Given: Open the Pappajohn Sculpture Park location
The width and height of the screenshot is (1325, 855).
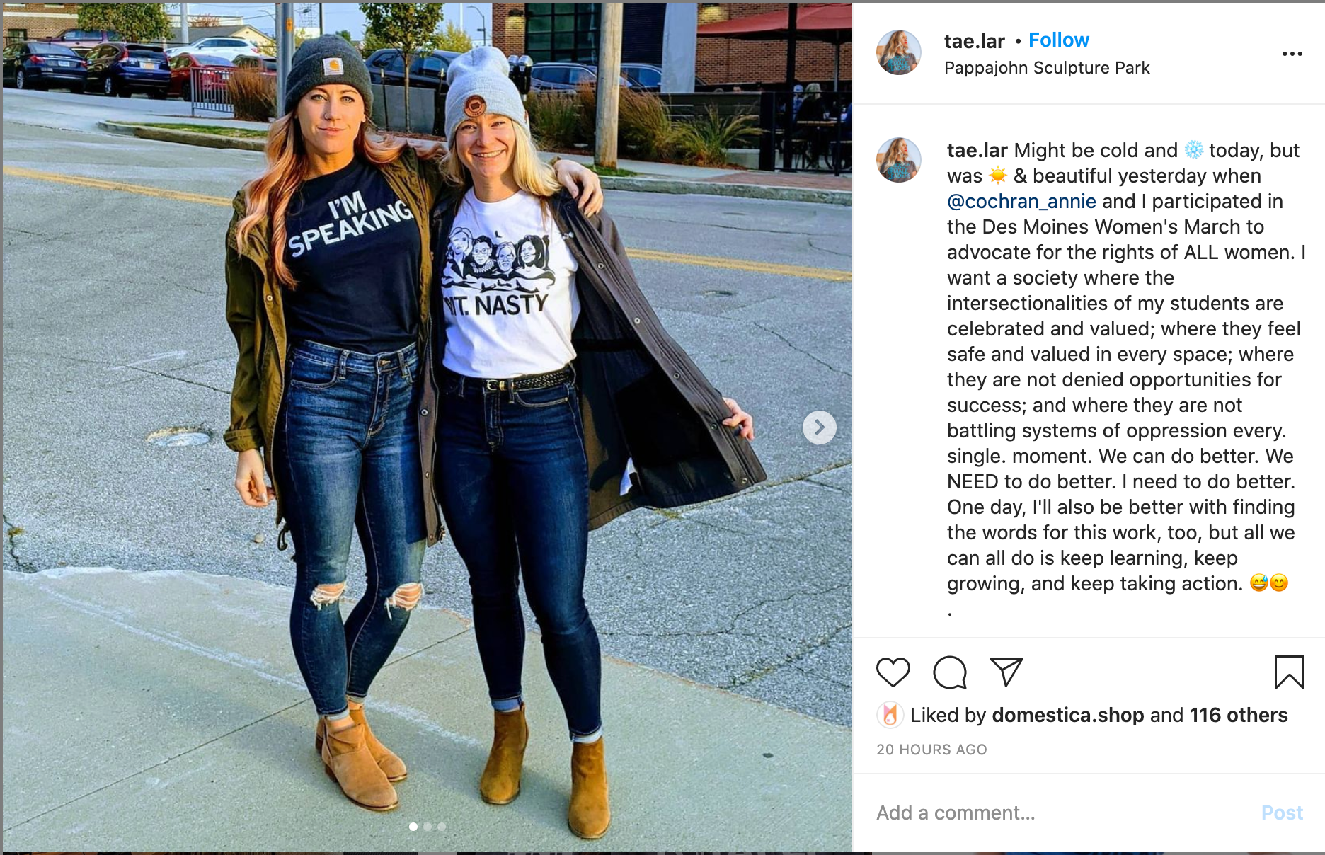Looking at the screenshot, I should [1046, 68].
